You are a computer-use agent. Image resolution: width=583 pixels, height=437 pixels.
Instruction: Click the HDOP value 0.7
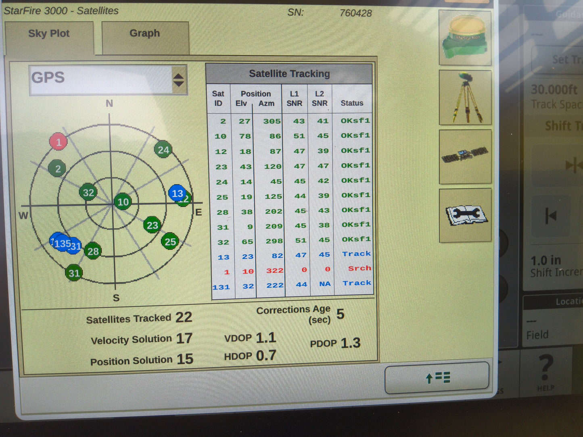[x=266, y=356]
